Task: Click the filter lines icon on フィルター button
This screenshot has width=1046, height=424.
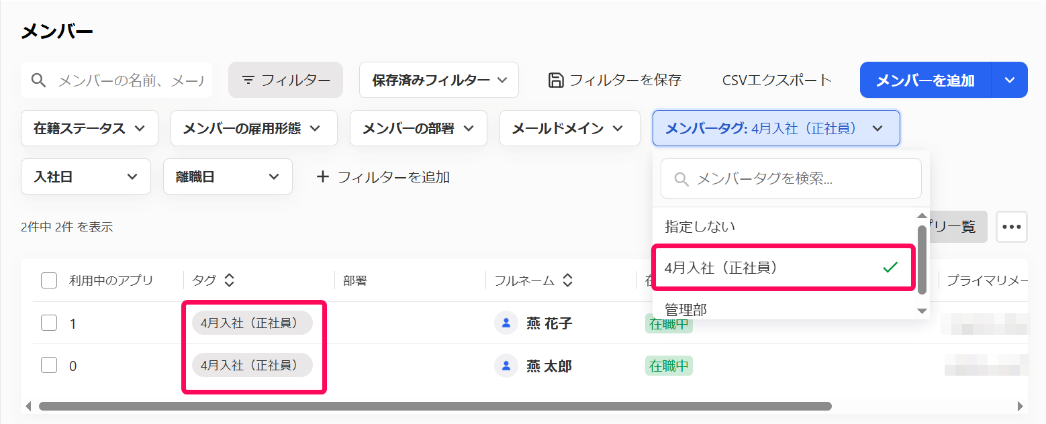Action: pos(248,81)
